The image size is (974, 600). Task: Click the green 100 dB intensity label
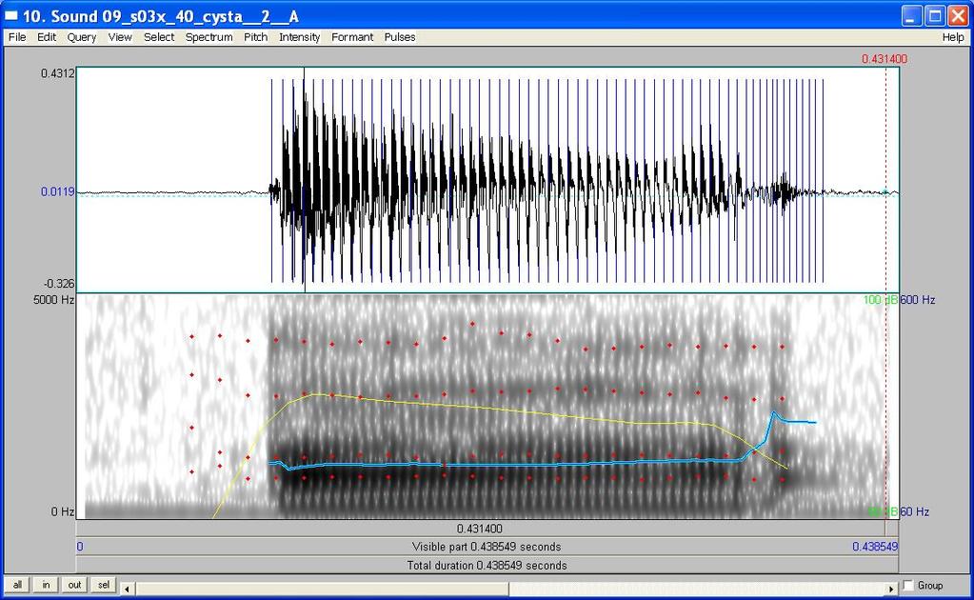880,300
